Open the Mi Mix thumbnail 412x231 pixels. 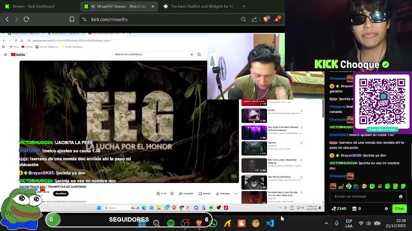tap(254, 116)
